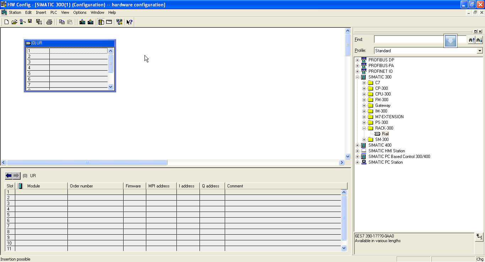Open the Station menu
This screenshot has width=485, height=262.
pos(15,12)
